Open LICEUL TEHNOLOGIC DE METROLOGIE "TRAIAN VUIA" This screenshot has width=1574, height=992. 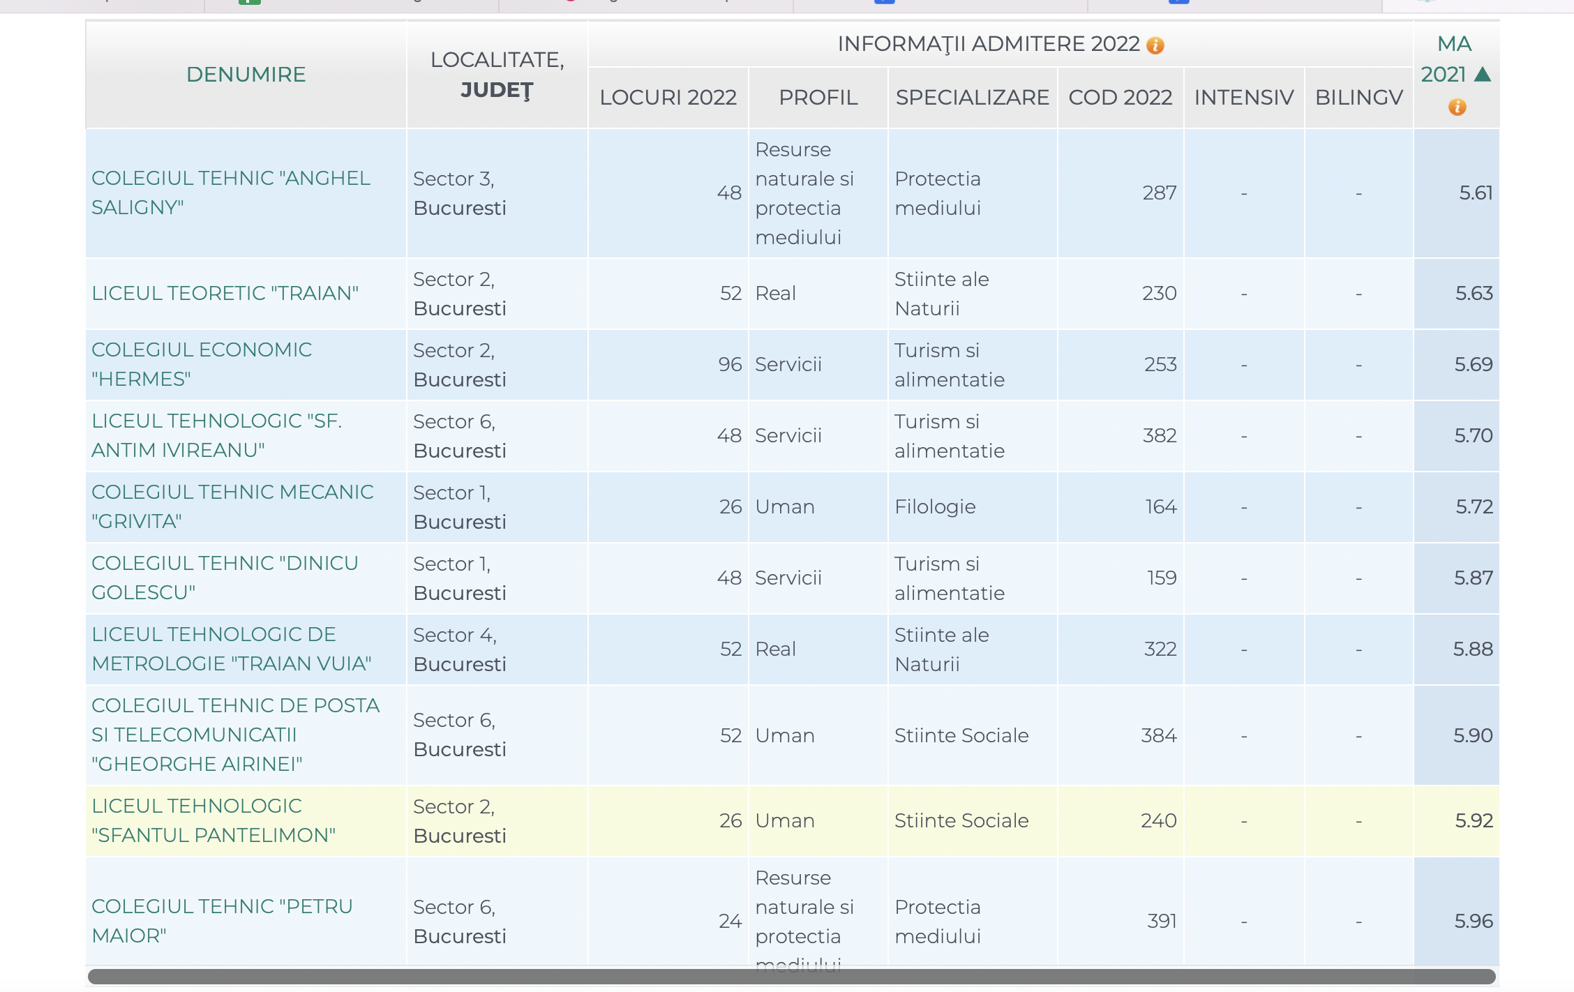coord(231,649)
